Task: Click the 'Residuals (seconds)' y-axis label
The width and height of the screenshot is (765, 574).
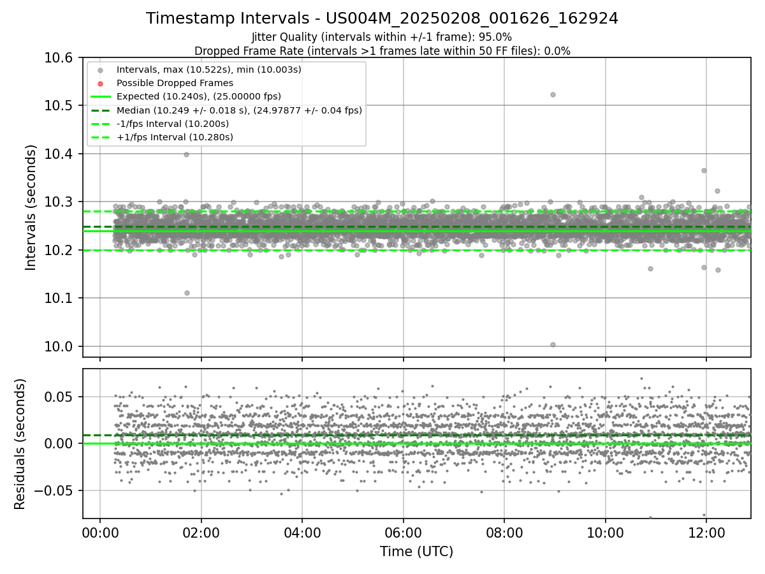Action: (20, 443)
